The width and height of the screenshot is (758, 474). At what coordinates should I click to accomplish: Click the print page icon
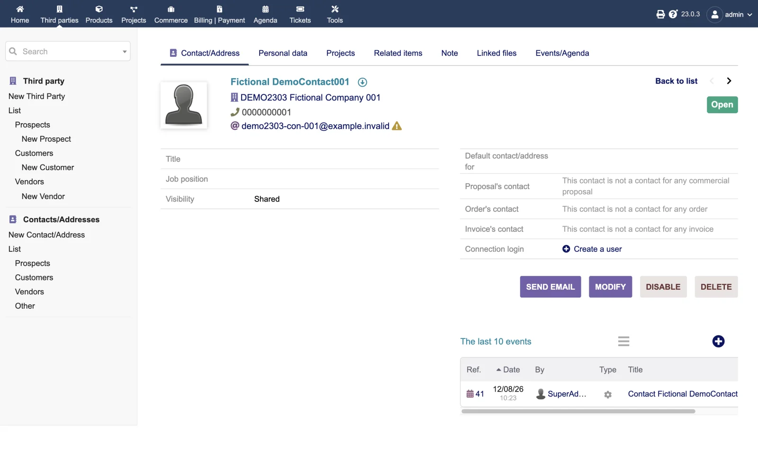660,14
